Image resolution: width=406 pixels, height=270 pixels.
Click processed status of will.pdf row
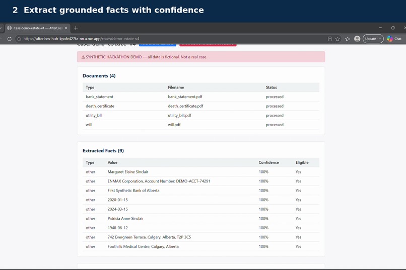click(x=275, y=125)
